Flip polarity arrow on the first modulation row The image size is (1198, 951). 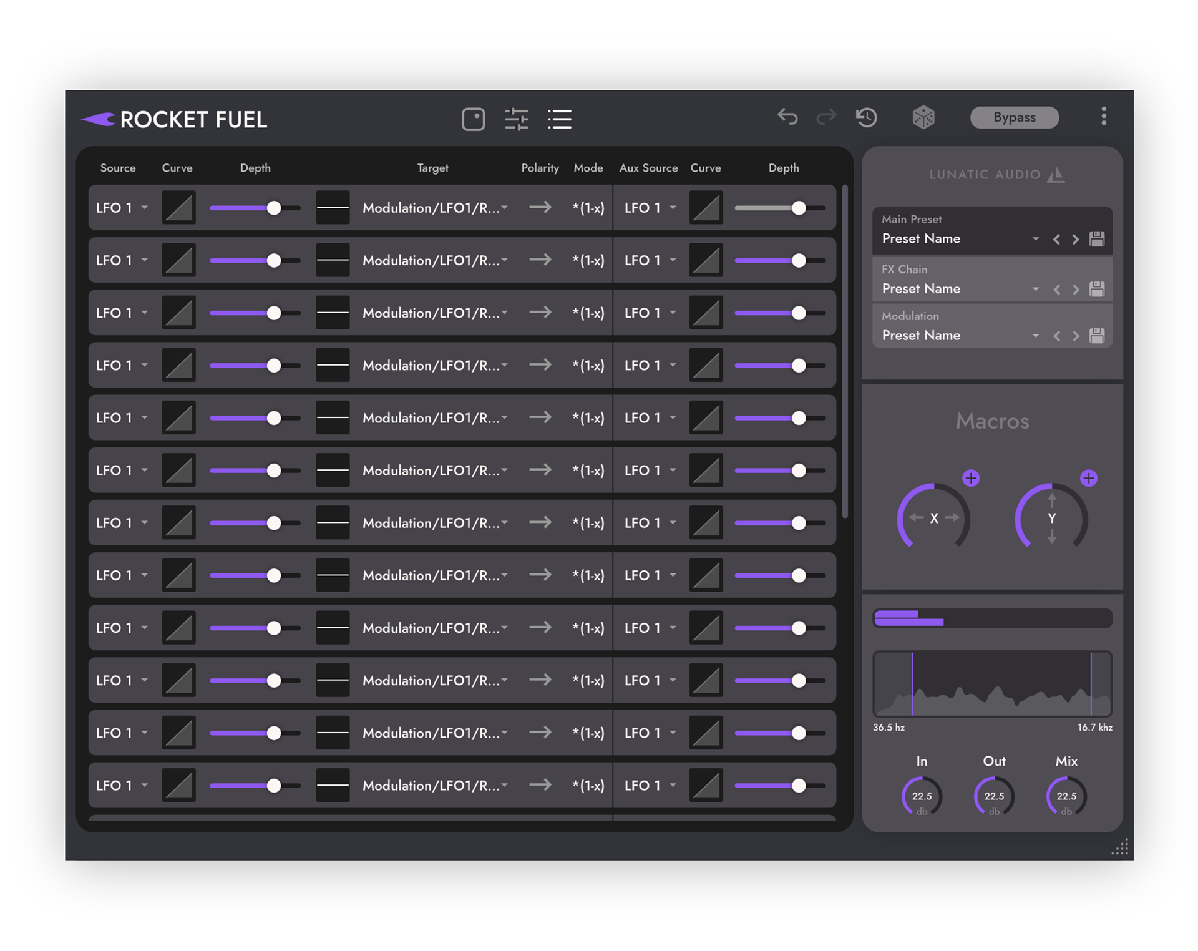[x=540, y=207]
